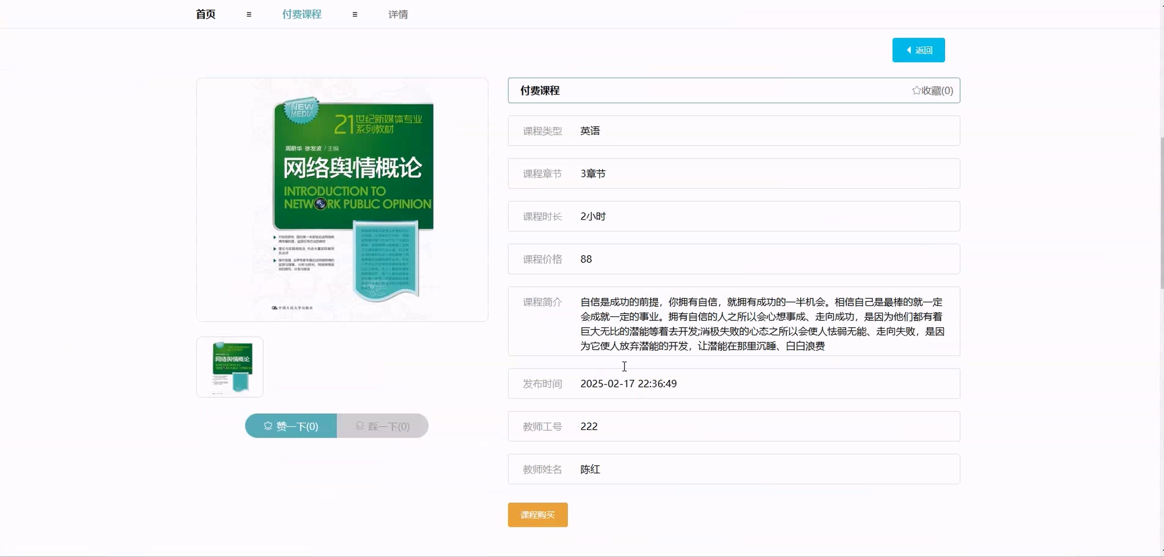
Task: Click the large 网络舆情概论 cover image
Action: click(342, 200)
